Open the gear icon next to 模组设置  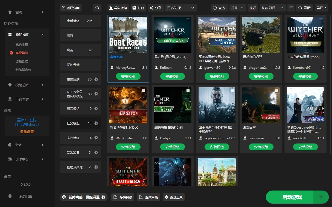(x=103, y=197)
